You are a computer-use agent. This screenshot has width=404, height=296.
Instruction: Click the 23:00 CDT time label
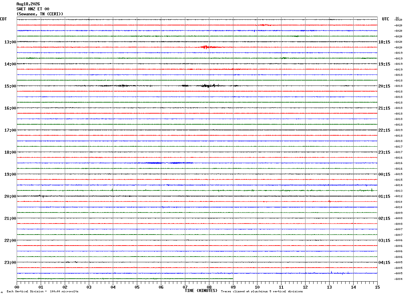tap(10, 263)
